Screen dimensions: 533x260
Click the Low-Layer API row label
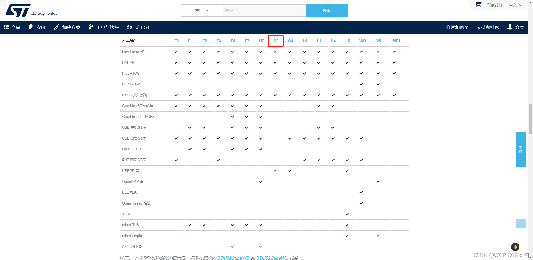coord(134,52)
